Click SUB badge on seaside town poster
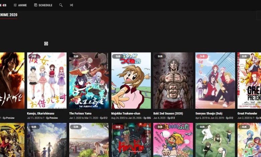This screenshot has height=157, width=261. pyautogui.click(x=76, y=127)
